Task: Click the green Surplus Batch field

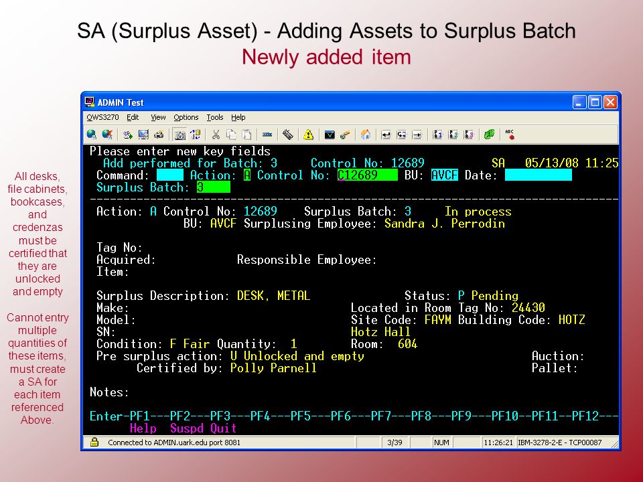Action: (x=213, y=187)
